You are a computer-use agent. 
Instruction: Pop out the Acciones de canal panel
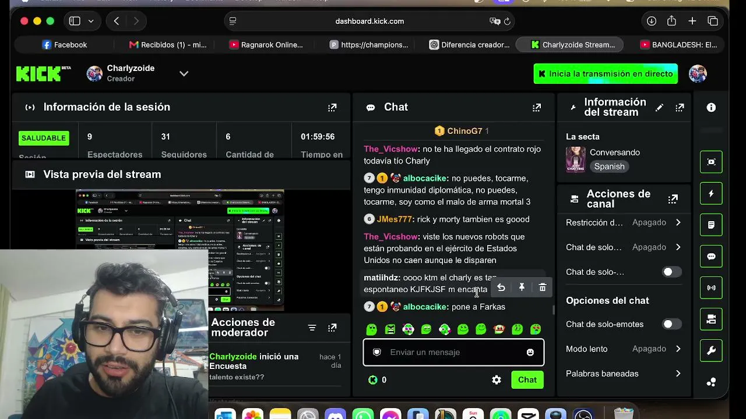pos(673,199)
